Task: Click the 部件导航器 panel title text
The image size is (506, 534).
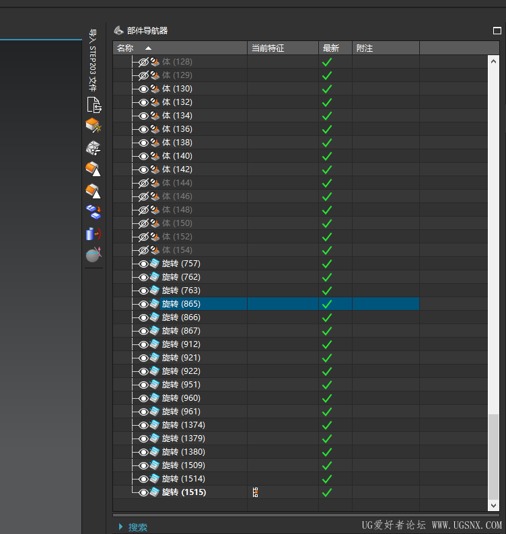Action: point(147,31)
